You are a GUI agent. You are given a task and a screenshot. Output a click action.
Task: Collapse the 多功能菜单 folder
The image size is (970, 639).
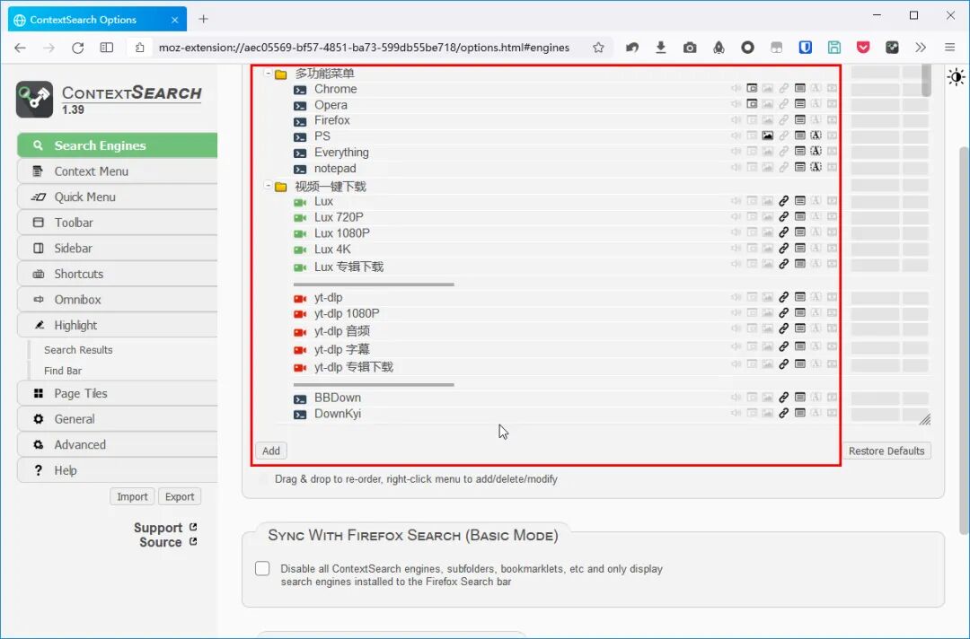[268, 73]
